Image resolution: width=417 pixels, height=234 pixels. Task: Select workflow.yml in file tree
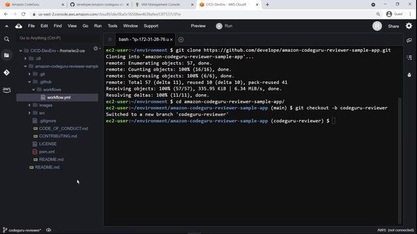pyautogui.click(x=57, y=97)
